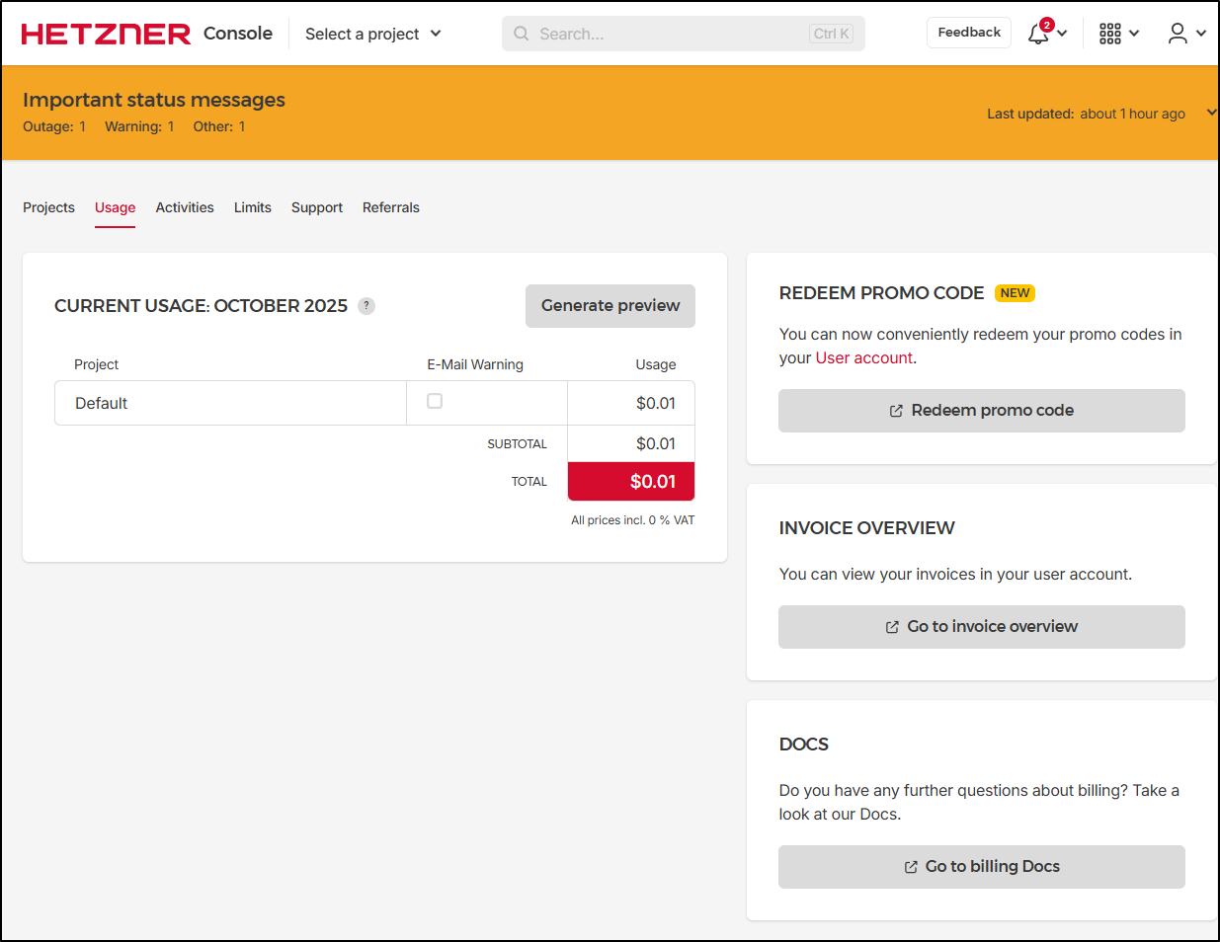Expand the important status messages banner chevron

click(1211, 113)
